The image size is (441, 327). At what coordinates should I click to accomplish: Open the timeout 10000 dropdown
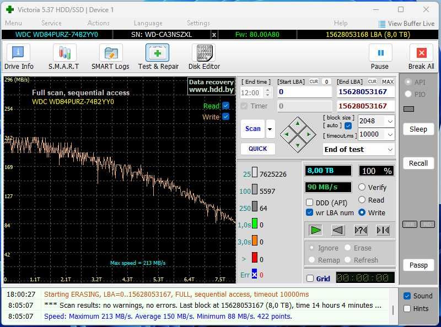[x=390, y=134]
